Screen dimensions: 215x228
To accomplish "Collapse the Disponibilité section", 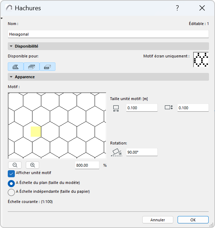I will point(11,46).
